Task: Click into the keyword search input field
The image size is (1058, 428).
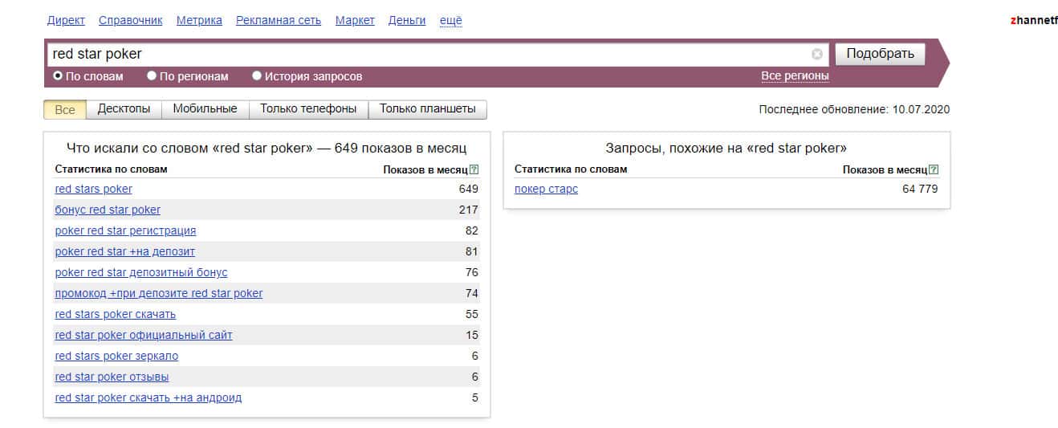Action: pos(425,55)
